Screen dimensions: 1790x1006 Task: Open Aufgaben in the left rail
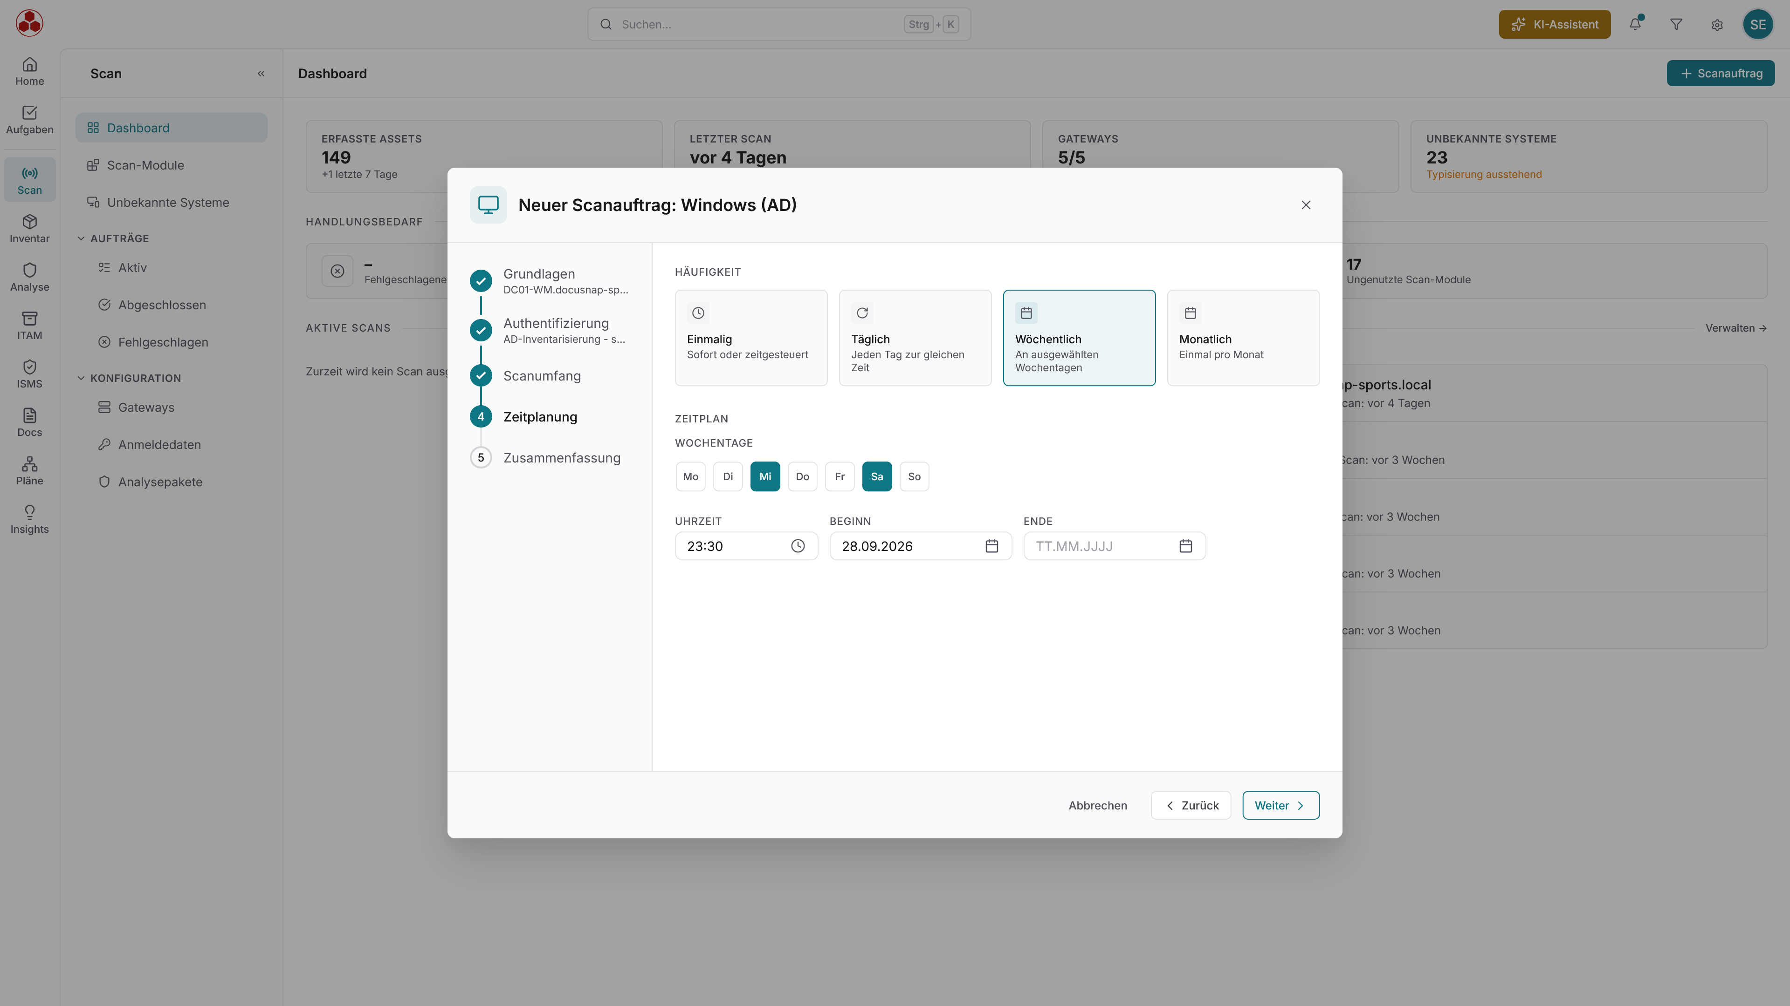[x=29, y=120]
